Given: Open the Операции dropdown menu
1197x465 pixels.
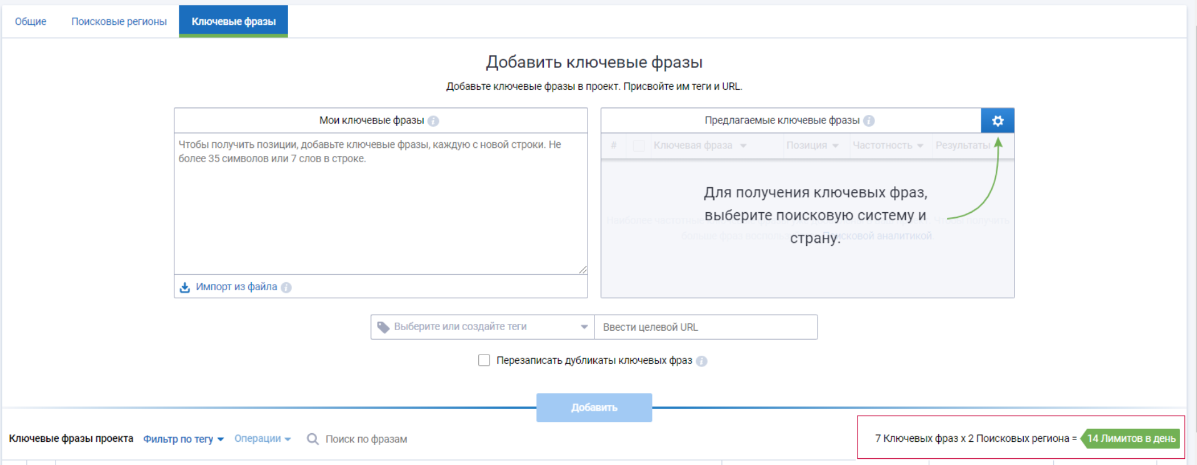Looking at the screenshot, I should pos(263,439).
